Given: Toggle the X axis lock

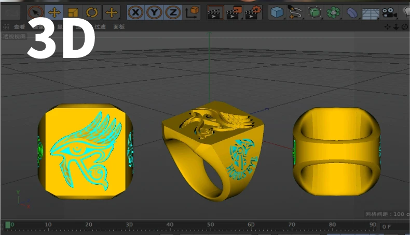Looking at the screenshot, I should click(135, 12).
